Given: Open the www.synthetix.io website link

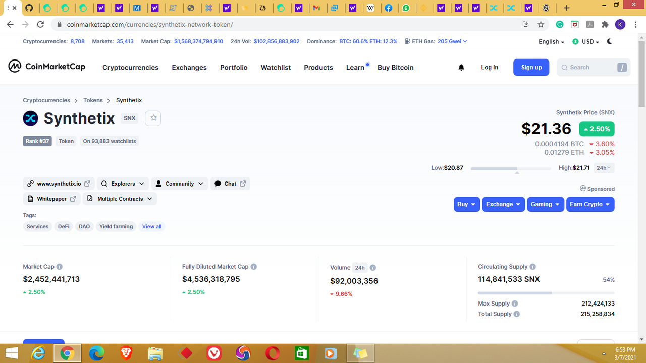Looking at the screenshot, I should (x=59, y=184).
